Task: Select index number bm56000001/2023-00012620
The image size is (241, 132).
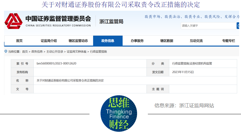Action: (x=57, y=63)
